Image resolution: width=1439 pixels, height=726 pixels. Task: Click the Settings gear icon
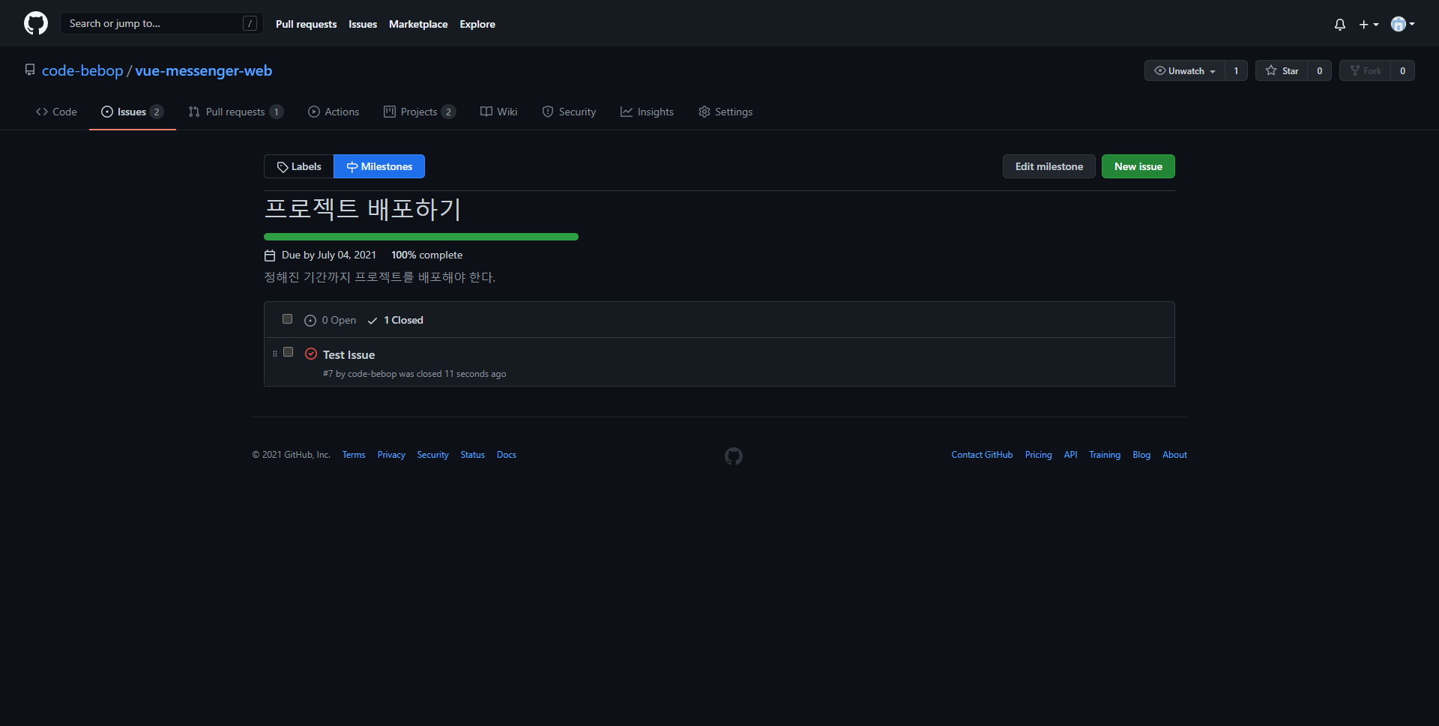(x=704, y=111)
